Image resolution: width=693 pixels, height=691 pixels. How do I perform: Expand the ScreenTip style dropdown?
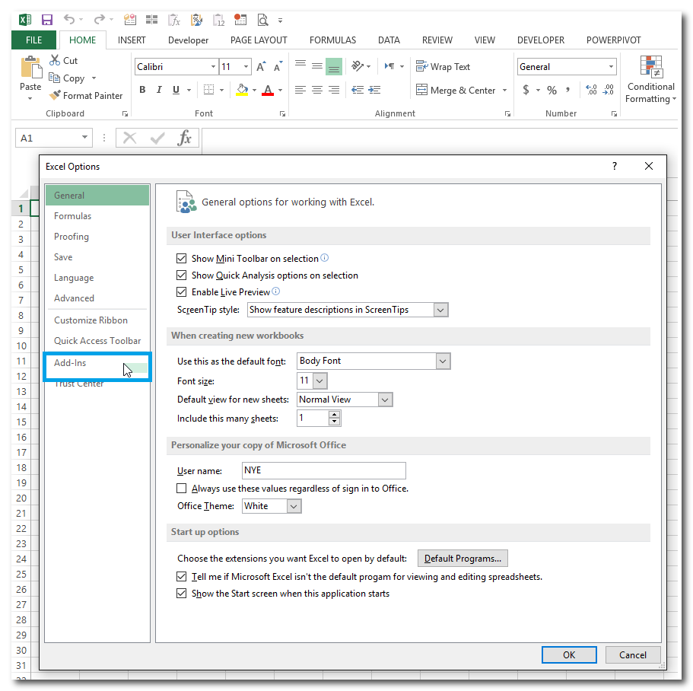tap(440, 310)
